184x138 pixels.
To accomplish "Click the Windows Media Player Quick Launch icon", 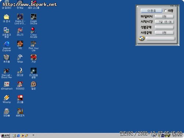I will [22, 135].
